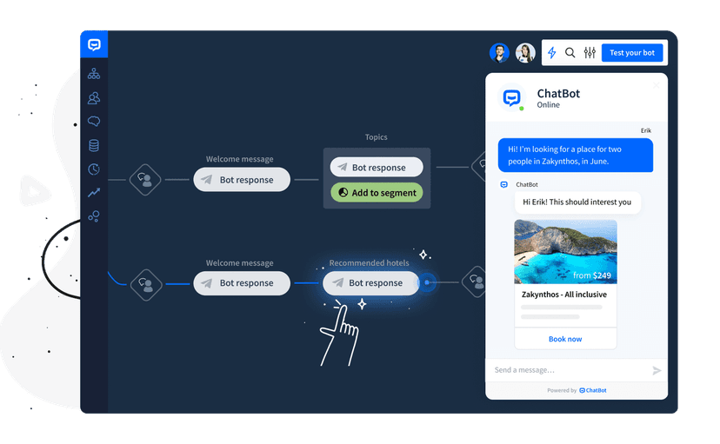Click the Book now link in chat card

565,339
